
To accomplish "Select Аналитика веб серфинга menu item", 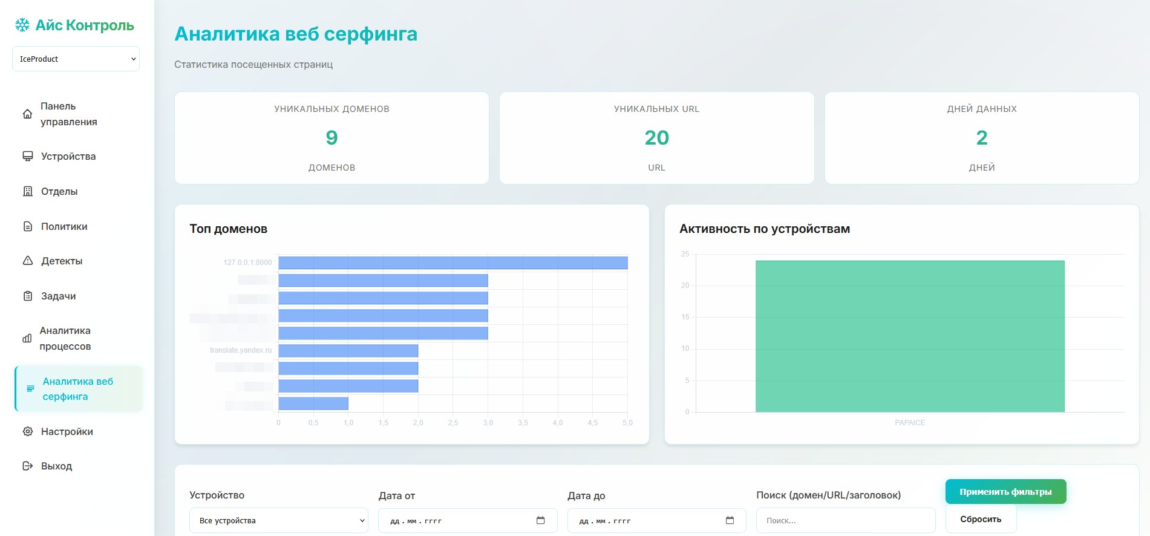I will (78, 389).
